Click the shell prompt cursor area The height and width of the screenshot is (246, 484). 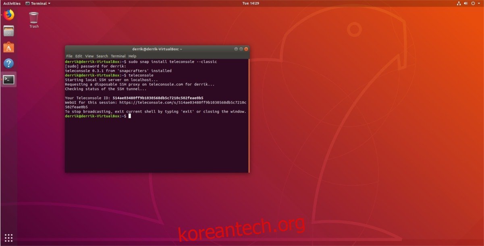129,116
